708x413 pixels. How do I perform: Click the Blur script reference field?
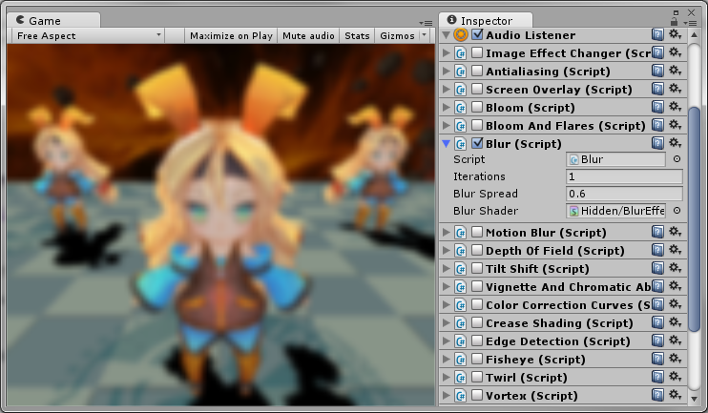tap(615, 159)
